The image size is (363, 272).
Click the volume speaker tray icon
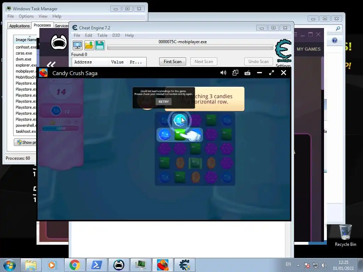324,265
